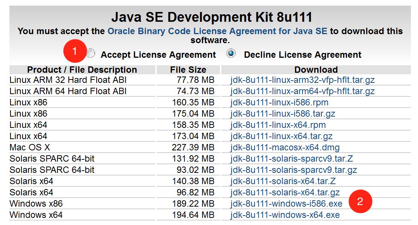Screen dimensions: 418x225
Task: Download jdk-8u111-solaris-x64.tar.gz
Action: pos(285,192)
